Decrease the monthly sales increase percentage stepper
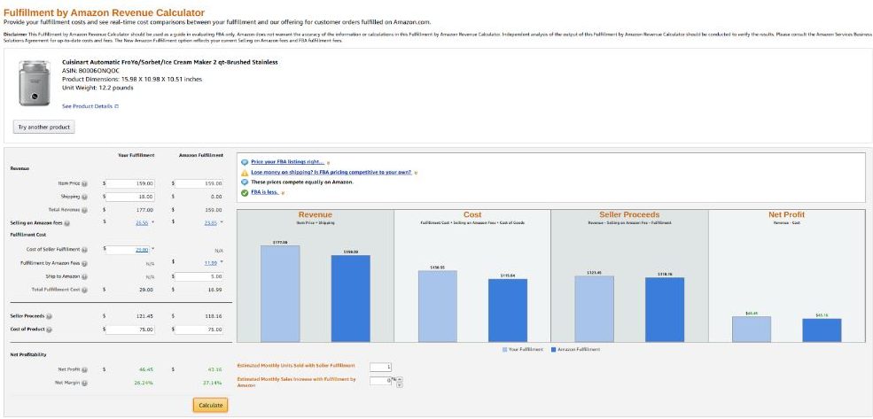873x419 pixels. pyautogui.click(x=399, y=385)
